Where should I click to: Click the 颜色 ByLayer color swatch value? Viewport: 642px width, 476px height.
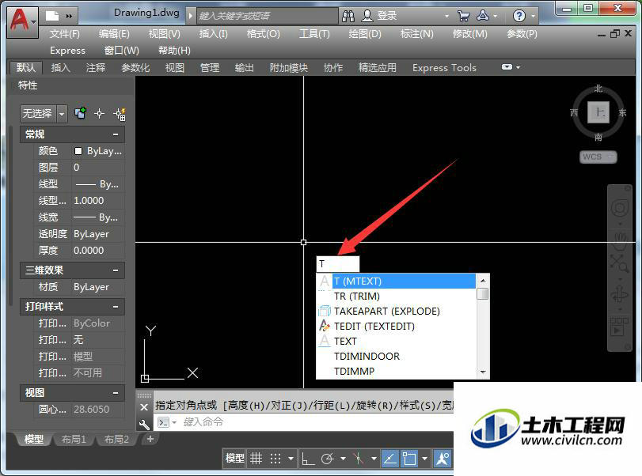(98, 151)
